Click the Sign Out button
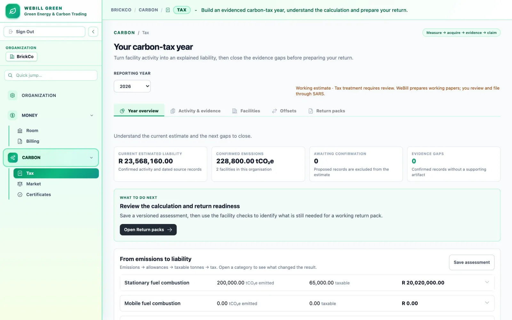The height and width of the screenshot is (320, 512). point(44,32)
